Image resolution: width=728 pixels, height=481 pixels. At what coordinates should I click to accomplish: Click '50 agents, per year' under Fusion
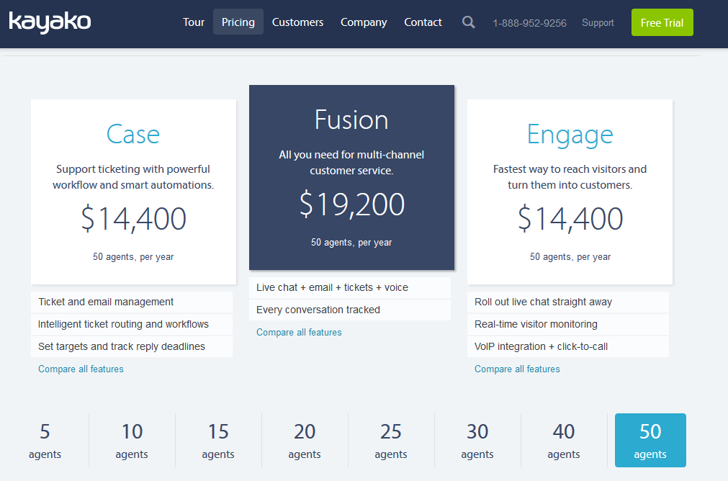click(351, 243)
